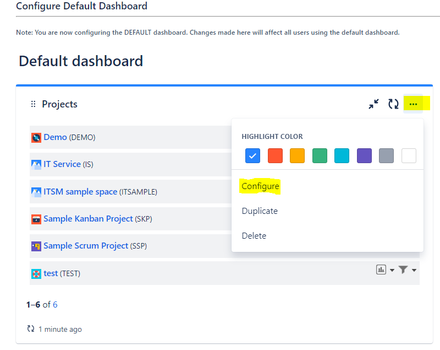The height and width of the screenshot is (350, 440).
Task: Open the three-dots gadget menu
Action: tap(413, 104)
